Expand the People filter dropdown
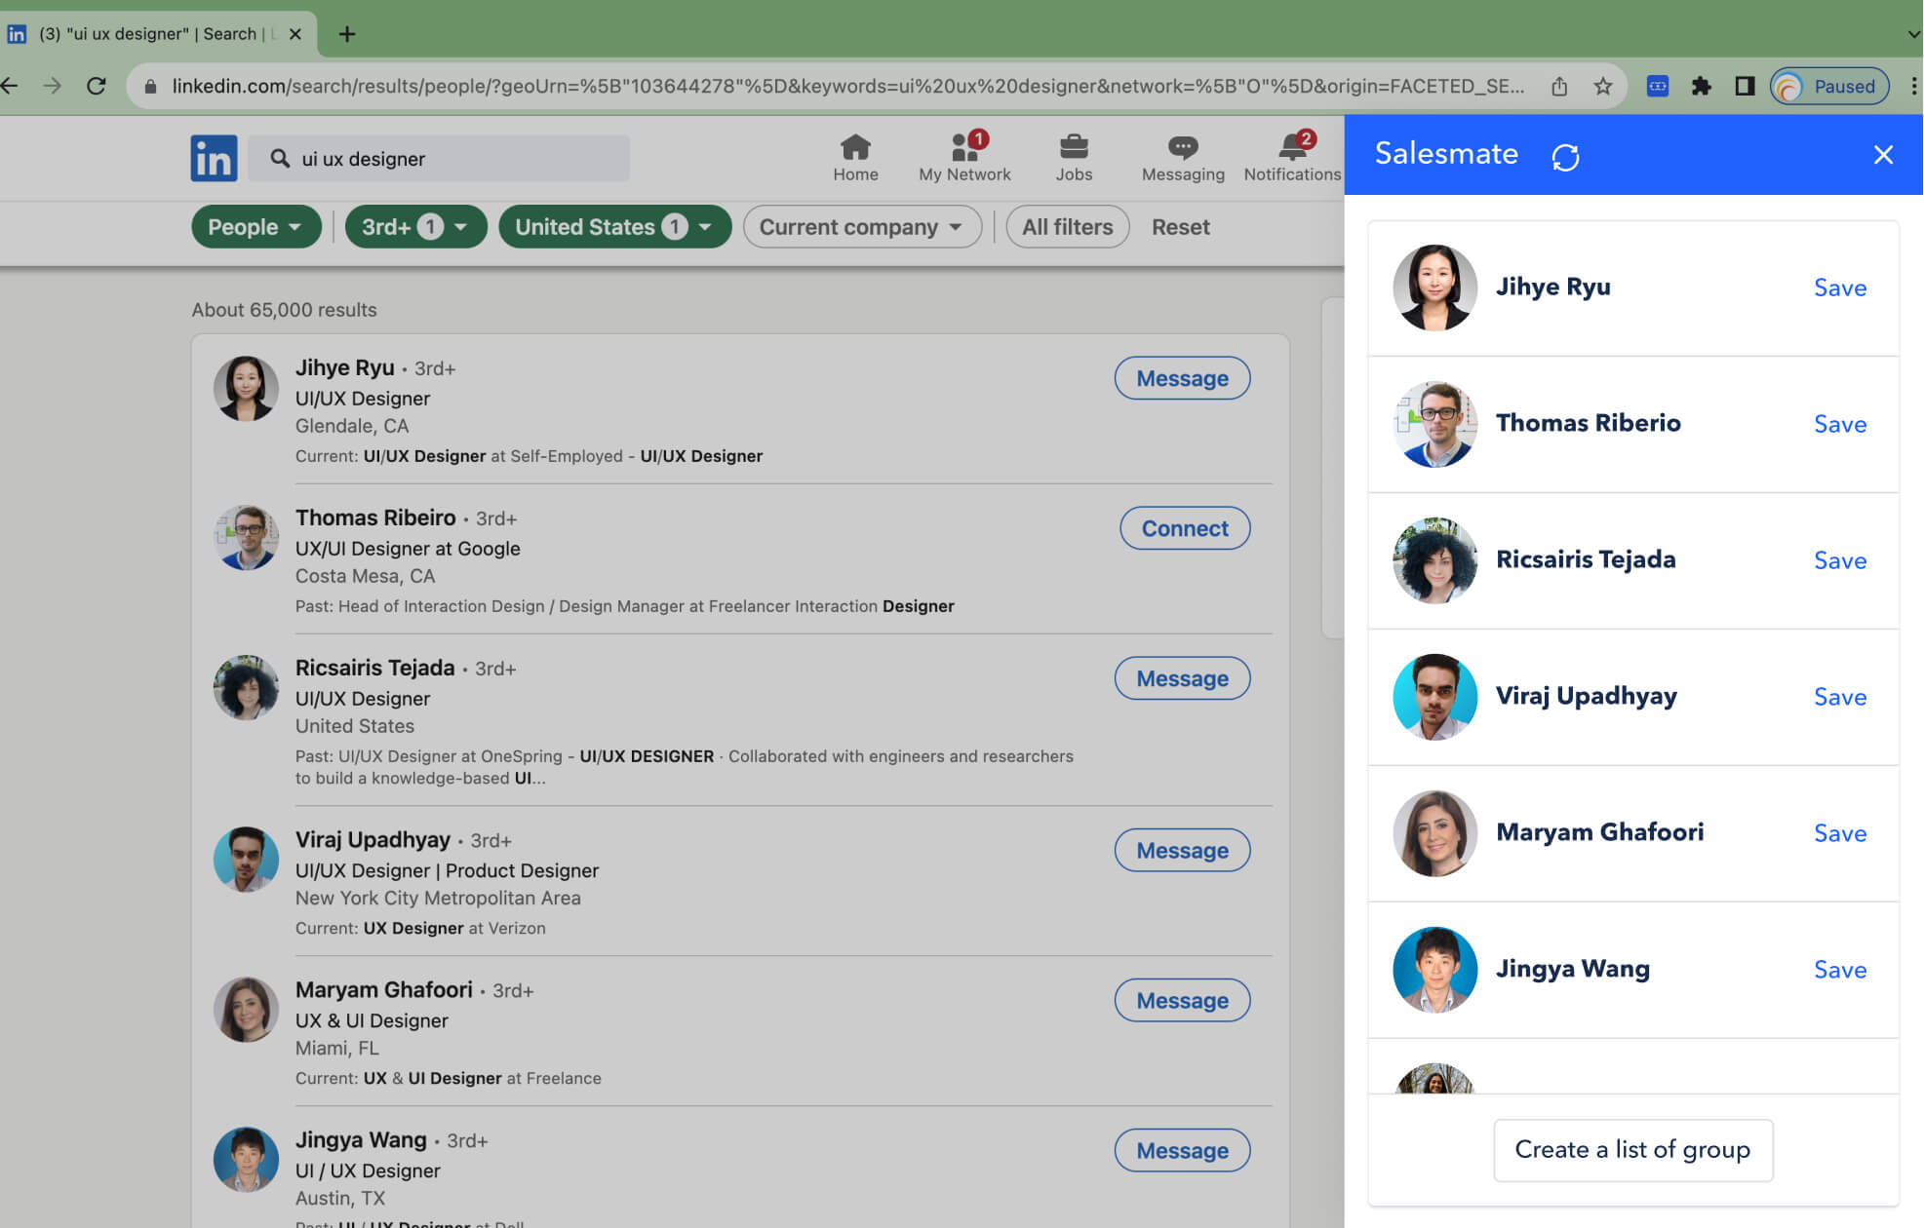1924x1228 pixels. 255,227
